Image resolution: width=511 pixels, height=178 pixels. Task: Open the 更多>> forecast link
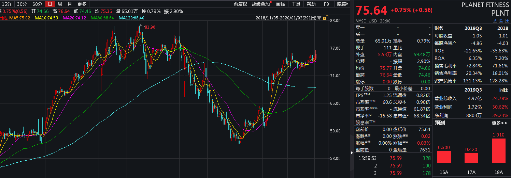click(499, 123)
